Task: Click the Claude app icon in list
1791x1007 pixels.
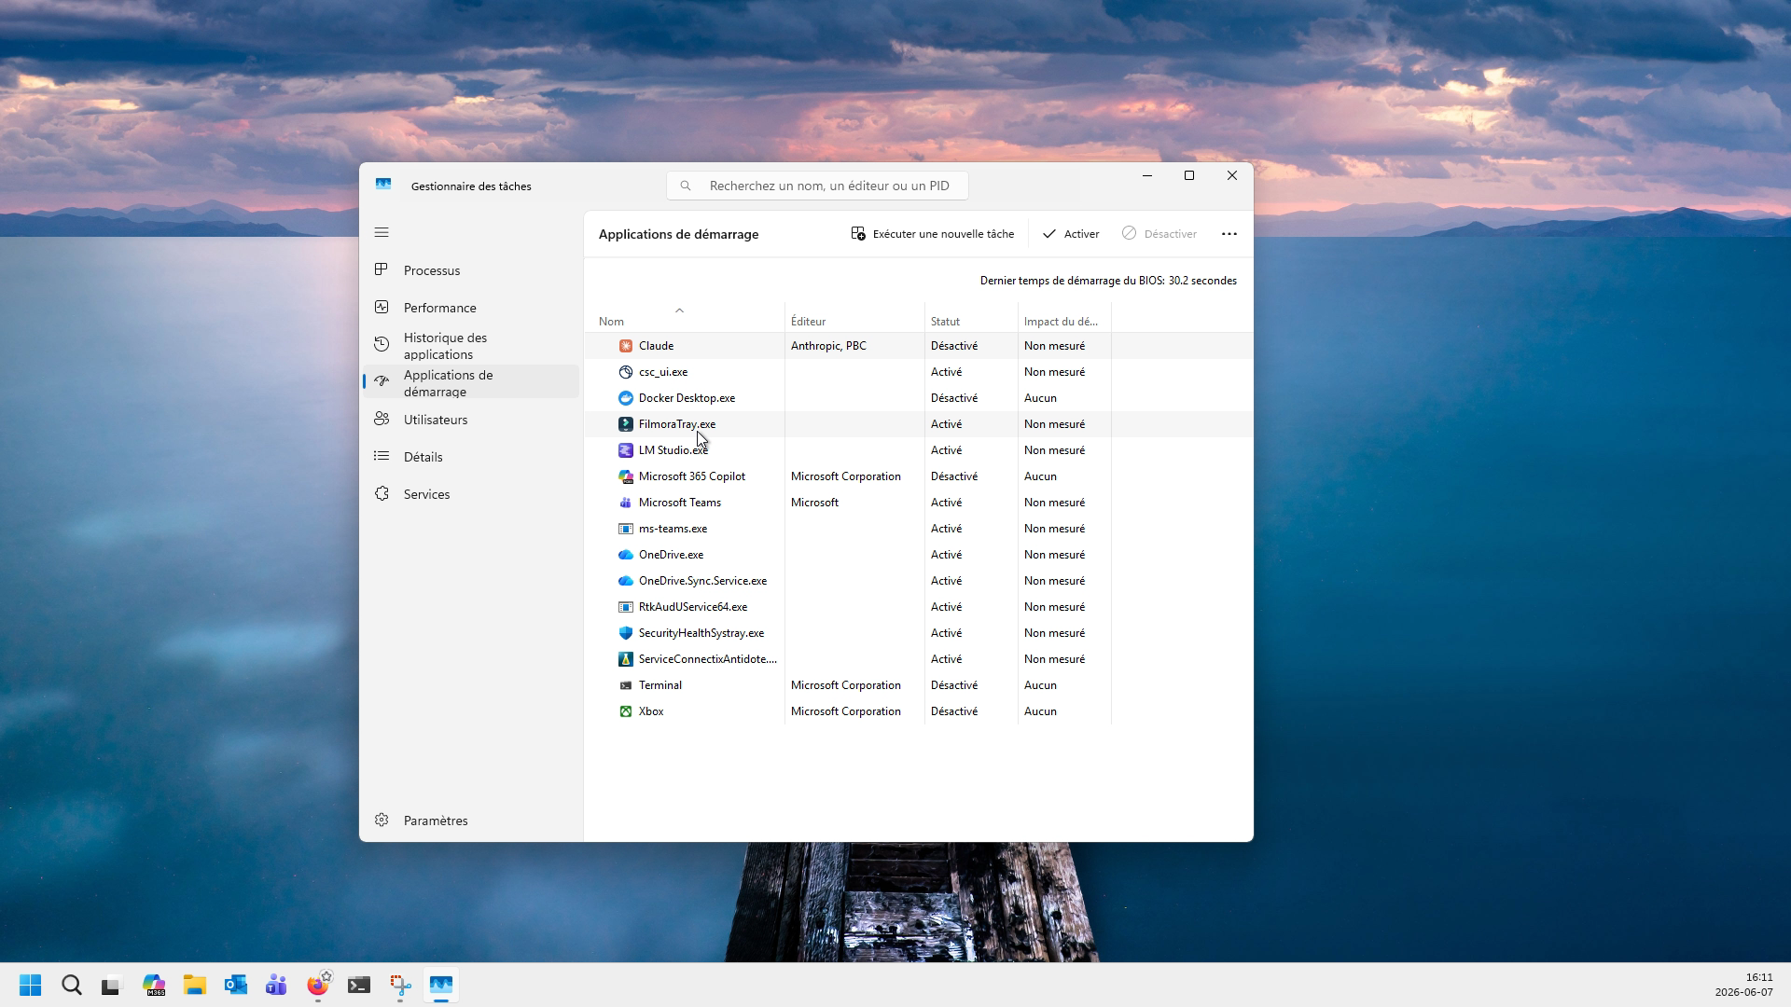Action: 626,346
